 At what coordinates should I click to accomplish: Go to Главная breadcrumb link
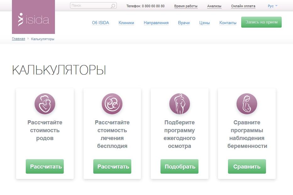(19, 39)
